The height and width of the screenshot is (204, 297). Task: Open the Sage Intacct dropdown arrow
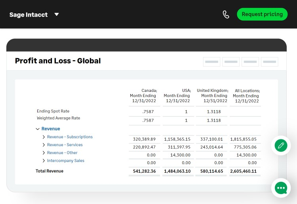click(57, 15)
